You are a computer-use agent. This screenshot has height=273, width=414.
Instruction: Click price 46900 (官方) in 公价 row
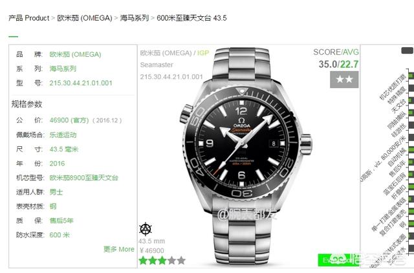69,120
